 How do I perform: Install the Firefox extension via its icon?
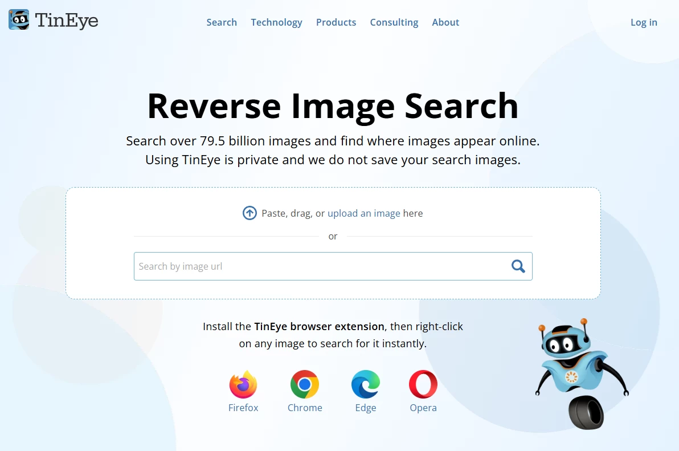[x=243, y=384]
